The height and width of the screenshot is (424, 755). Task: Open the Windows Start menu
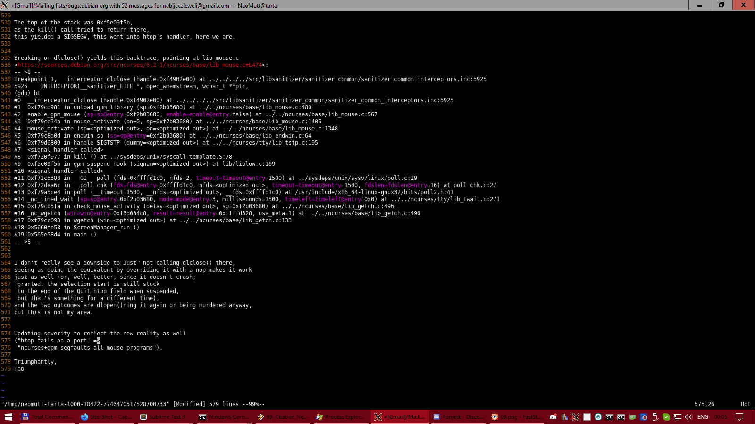8,417
